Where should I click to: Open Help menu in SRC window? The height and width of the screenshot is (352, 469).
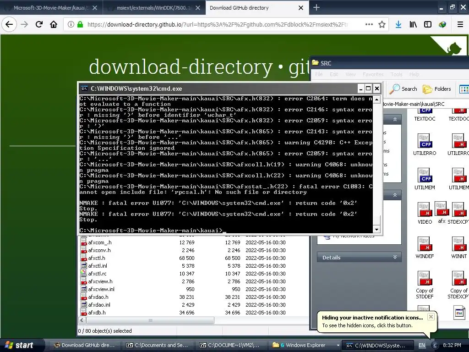tap(414, 74)
